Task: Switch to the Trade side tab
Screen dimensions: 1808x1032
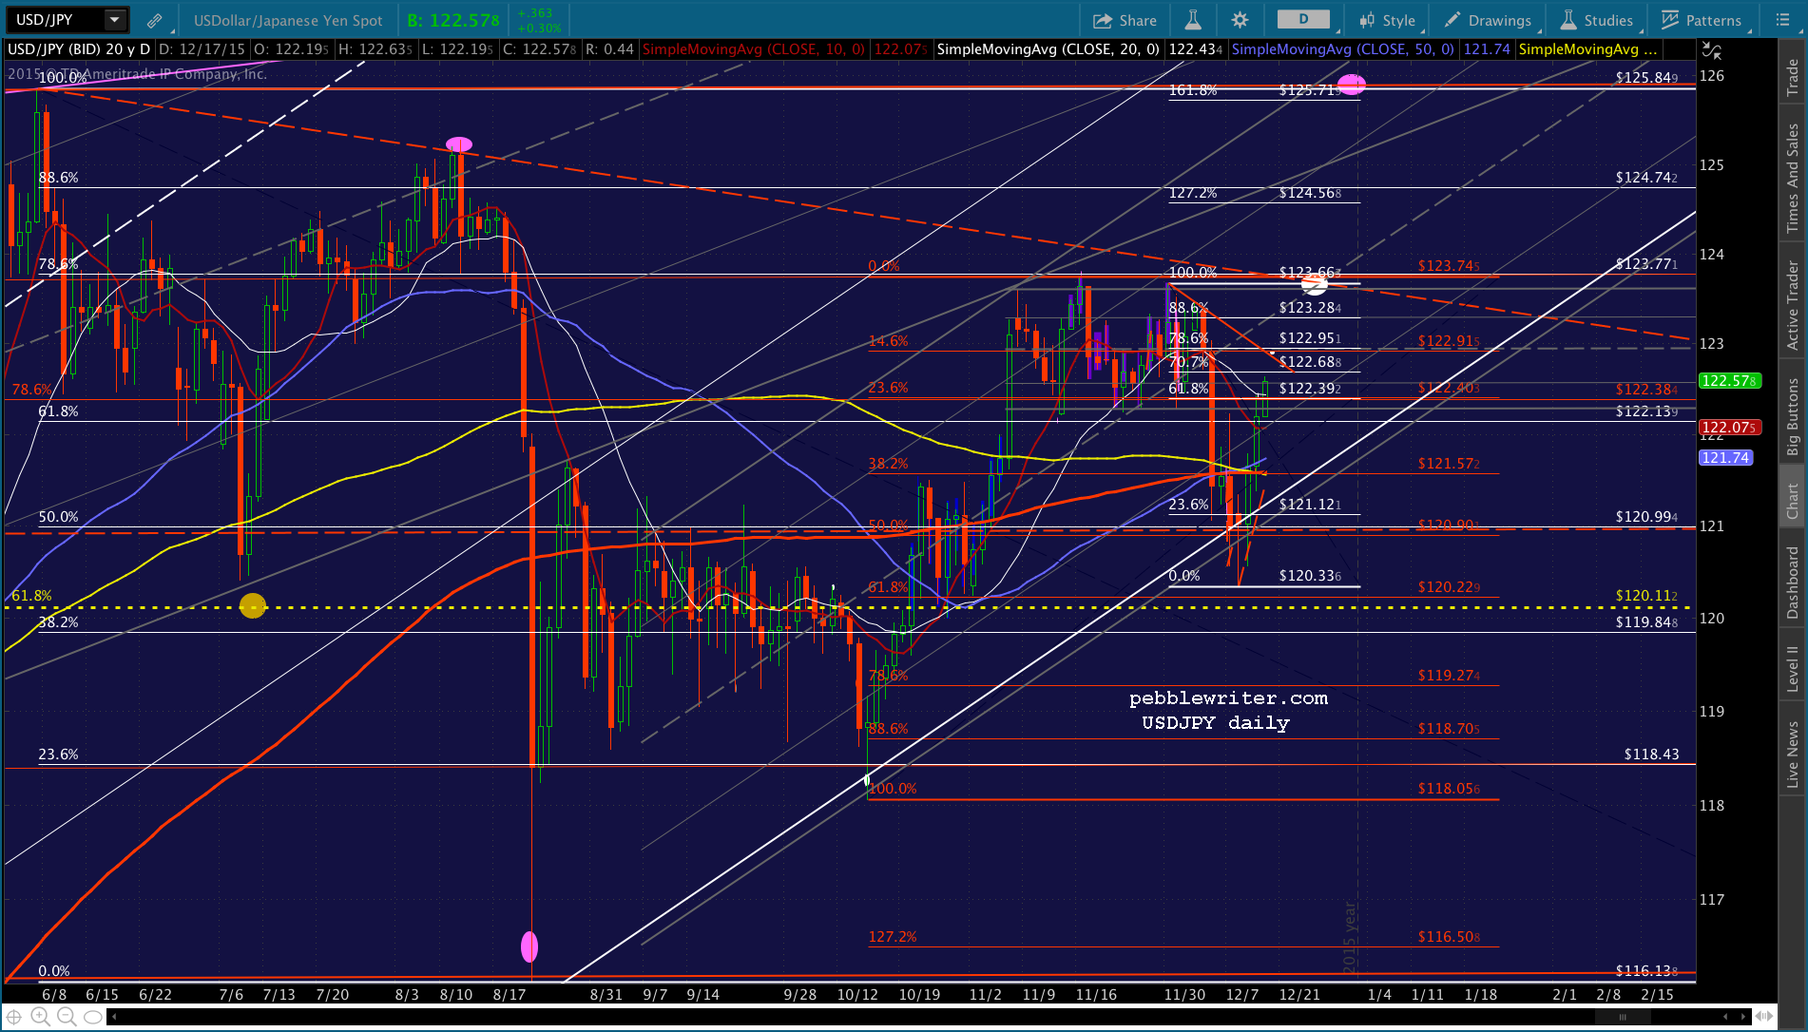Action: [x=1793, y=77]
